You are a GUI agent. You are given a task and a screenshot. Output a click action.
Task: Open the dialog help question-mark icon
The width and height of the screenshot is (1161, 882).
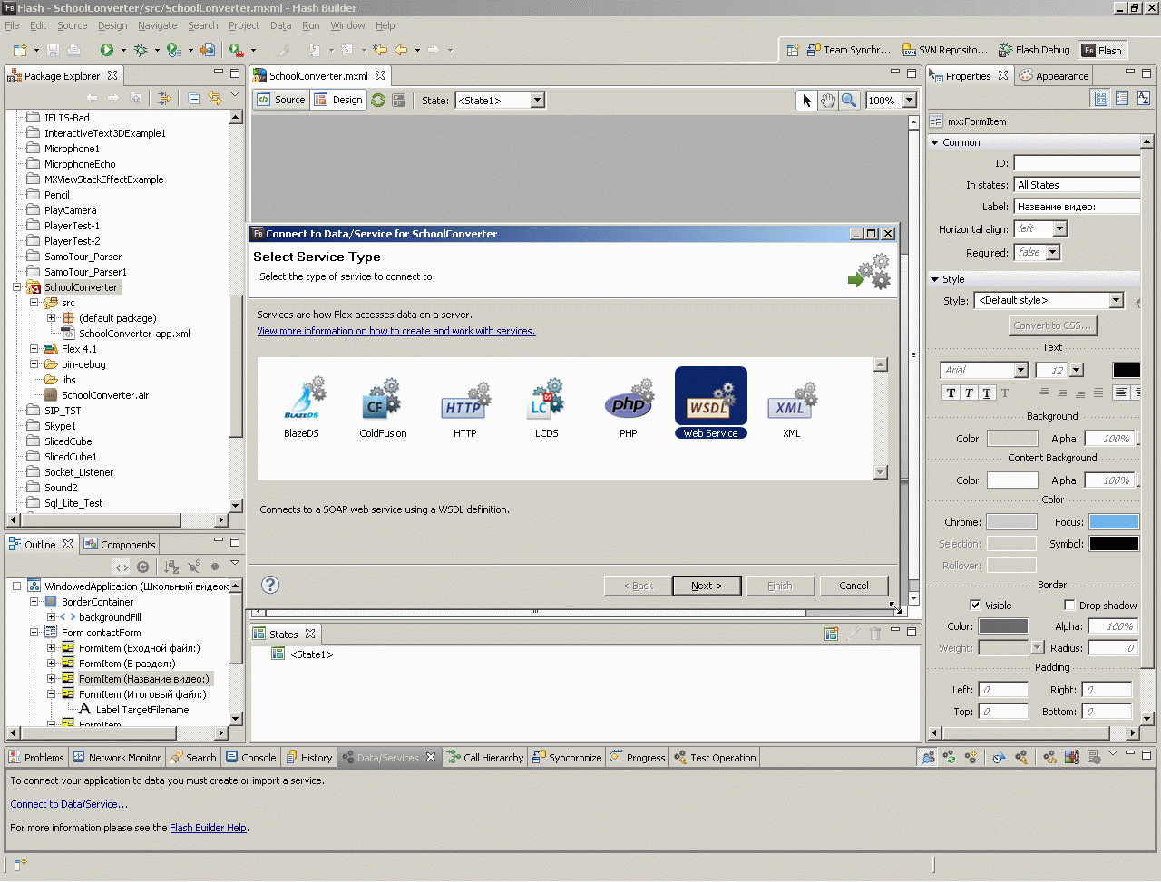tap(270, 586)
